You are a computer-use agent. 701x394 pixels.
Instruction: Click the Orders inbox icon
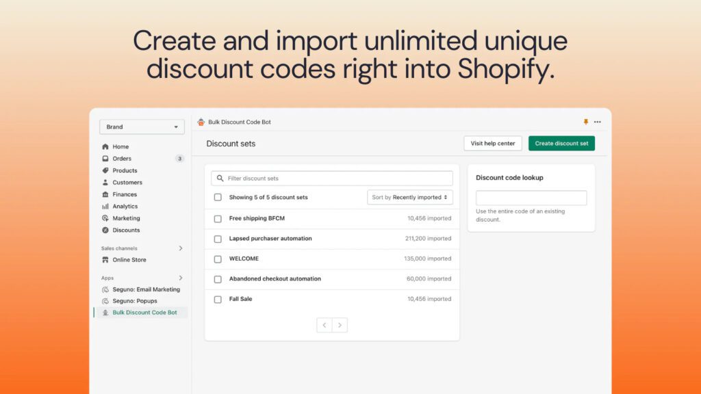(x=105, y=159)
